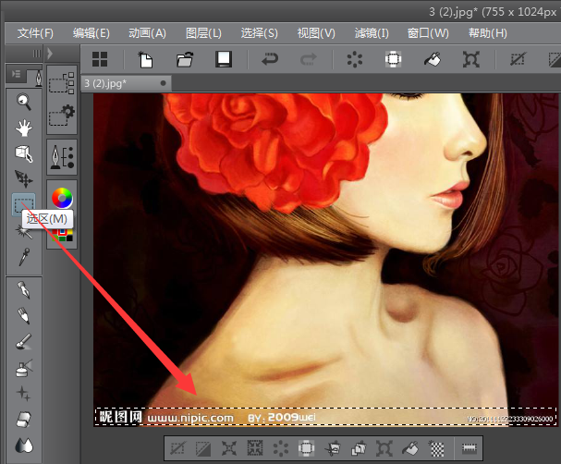Select the Eyedropper tool
The width and height of the screenshot is (561, 464).
[x=24, y=256]
